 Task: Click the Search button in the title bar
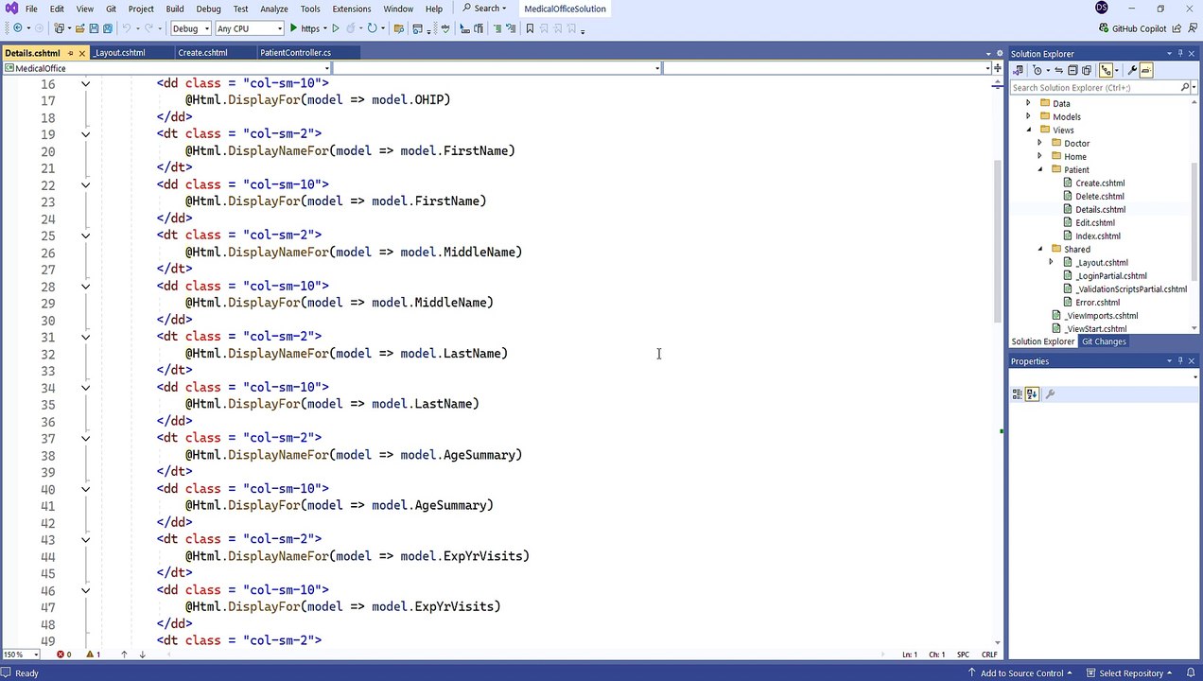pyautogui.click(x=484, y=9)
